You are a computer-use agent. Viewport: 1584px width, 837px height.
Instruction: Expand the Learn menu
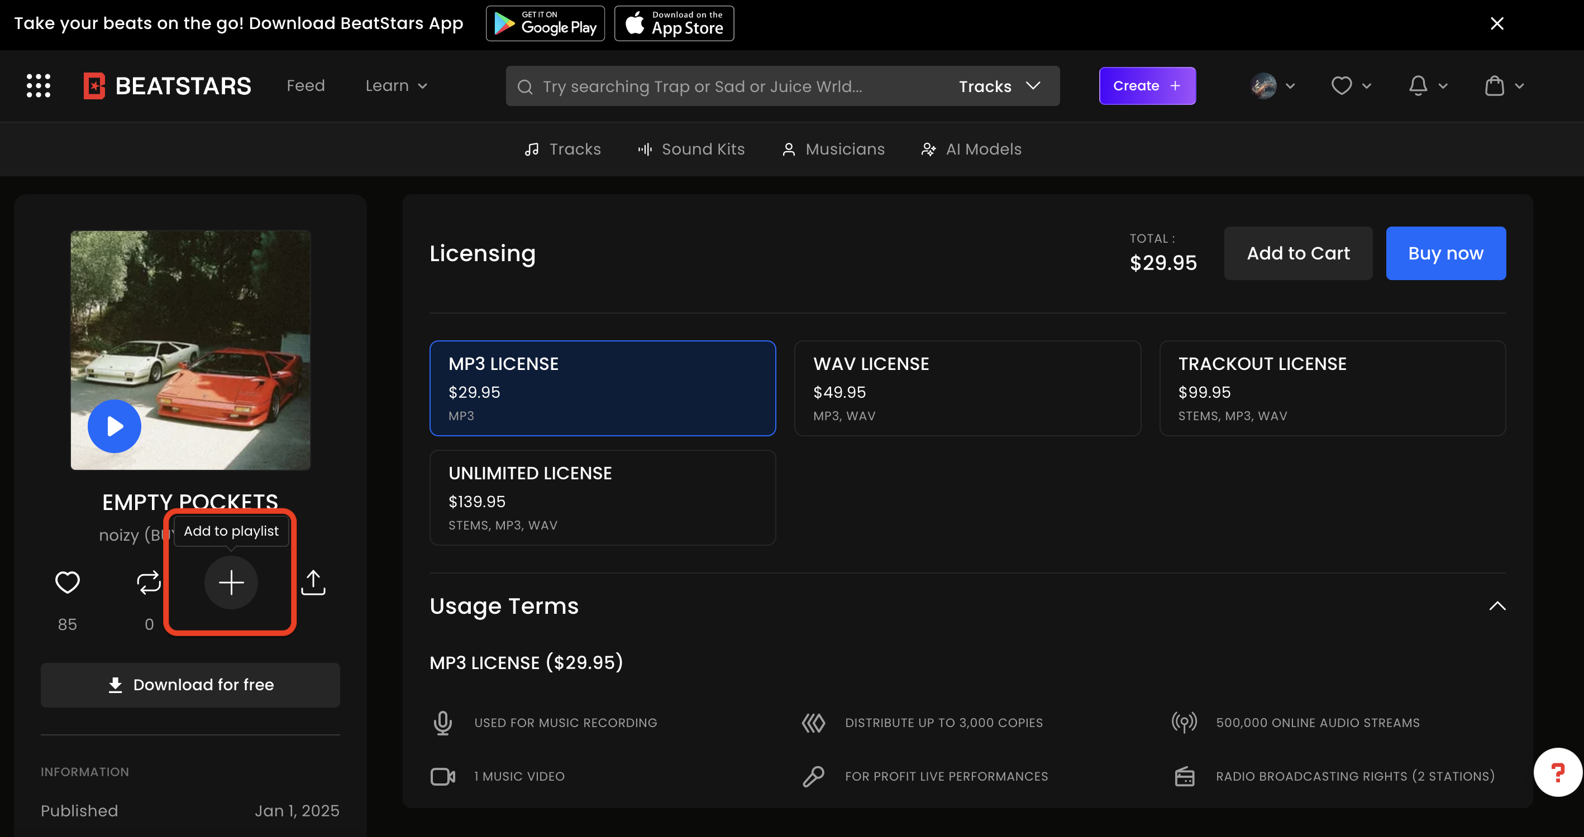click(x=396, y=85)
